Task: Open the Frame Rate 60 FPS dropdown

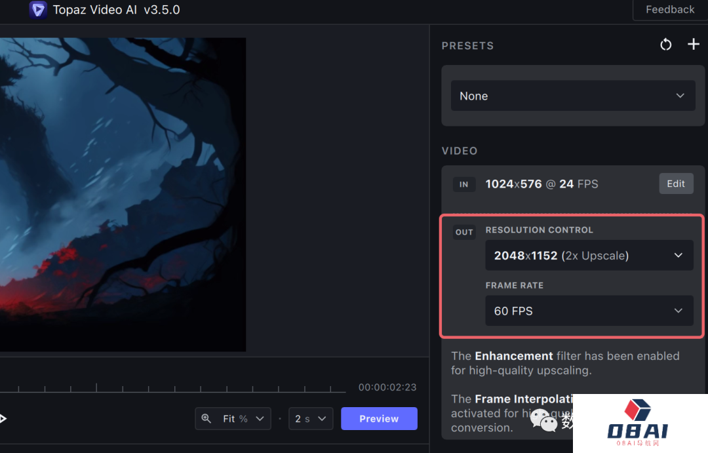Action: (x=589, y=311)
